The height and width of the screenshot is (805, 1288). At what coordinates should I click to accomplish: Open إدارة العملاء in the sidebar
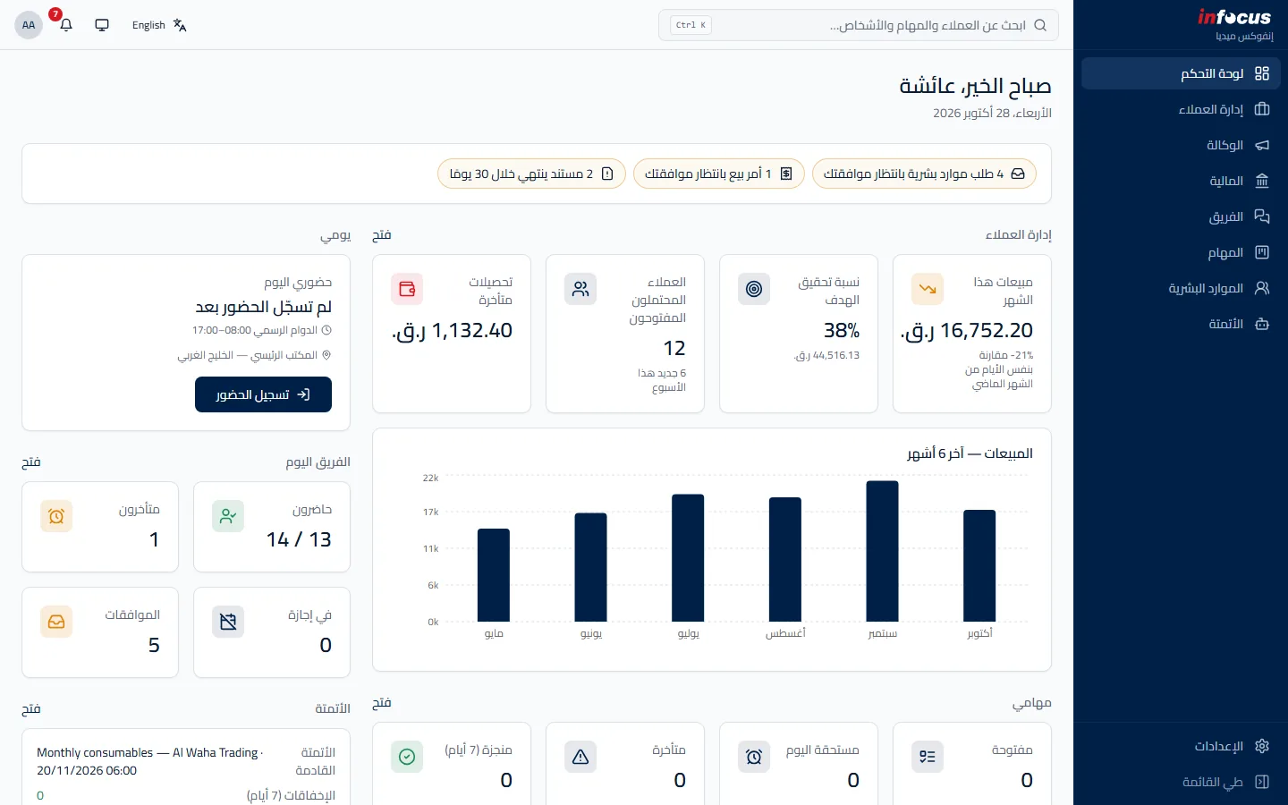click(x=1181, y=109)
